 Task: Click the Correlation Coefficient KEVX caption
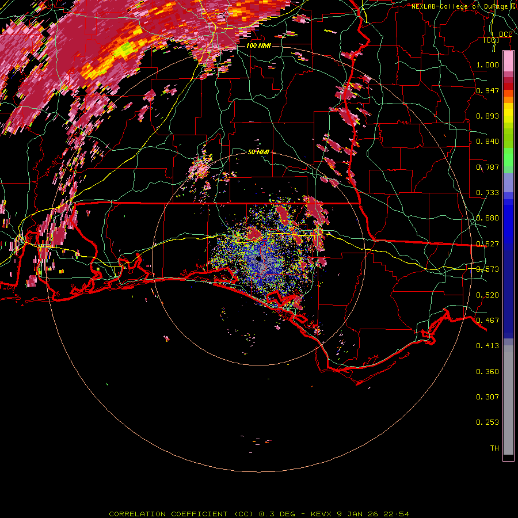click(258, 514)
